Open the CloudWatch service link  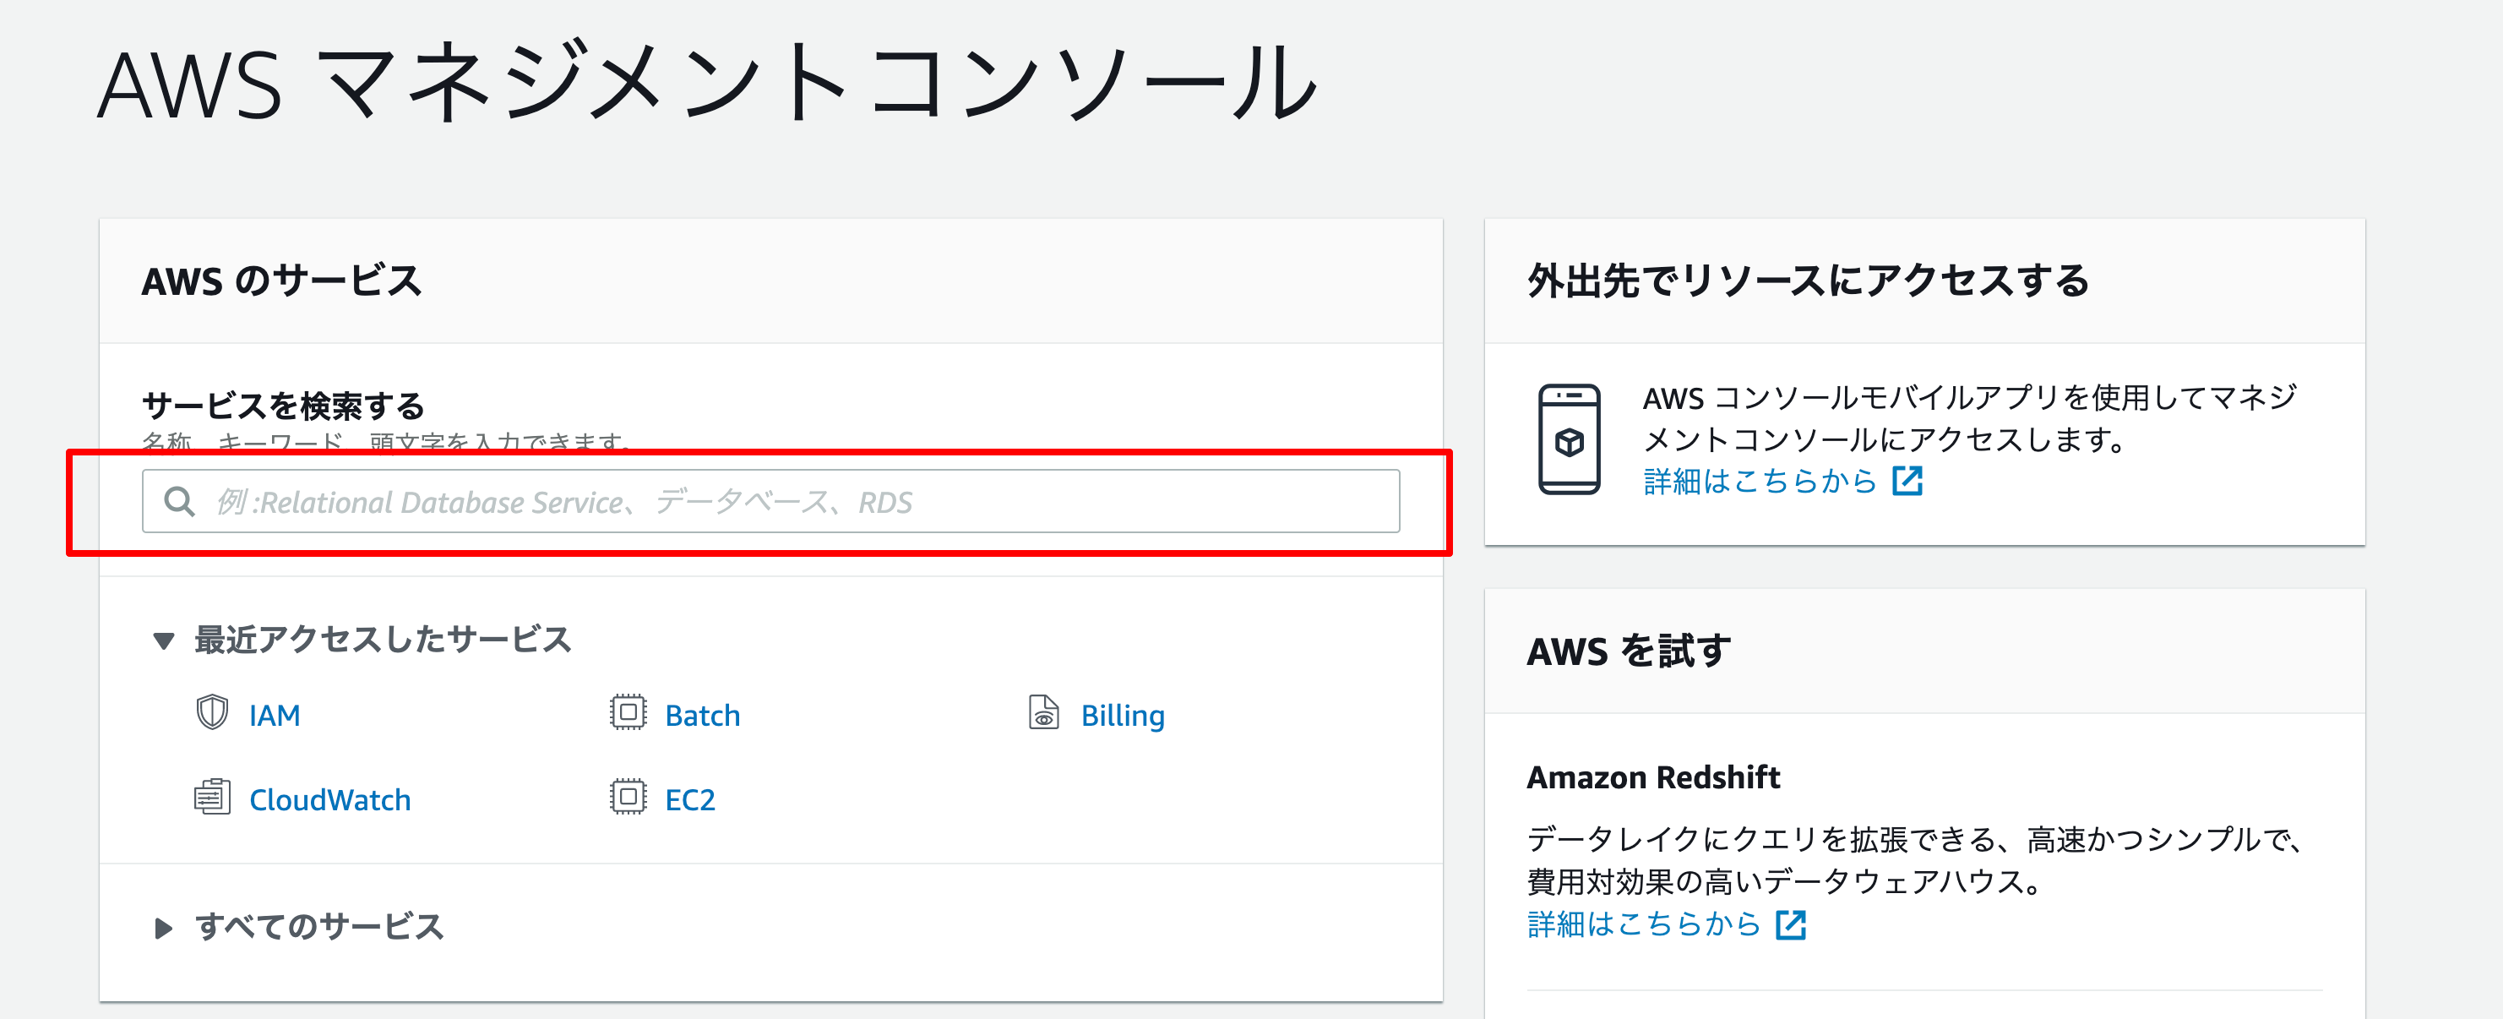click(329, 799)
